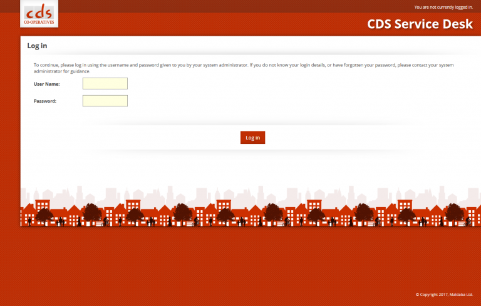Focus the Password input field
The image size is (481, 306).
click(105, 101)
